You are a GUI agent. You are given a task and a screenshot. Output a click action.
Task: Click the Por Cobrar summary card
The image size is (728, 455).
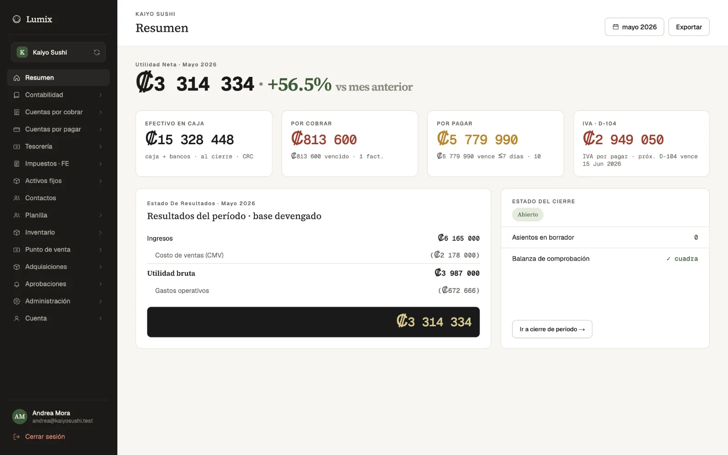pos(349,143)
